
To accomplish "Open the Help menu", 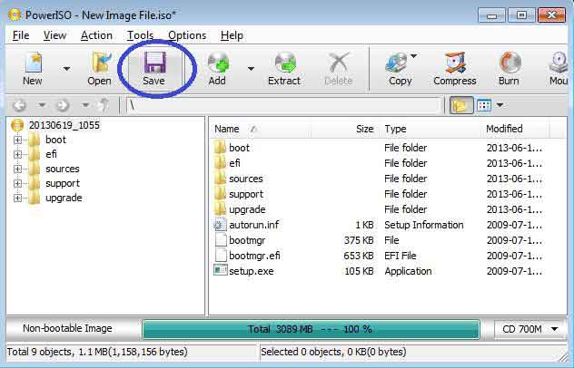I will pyautogui.click(x=233, y=35).
